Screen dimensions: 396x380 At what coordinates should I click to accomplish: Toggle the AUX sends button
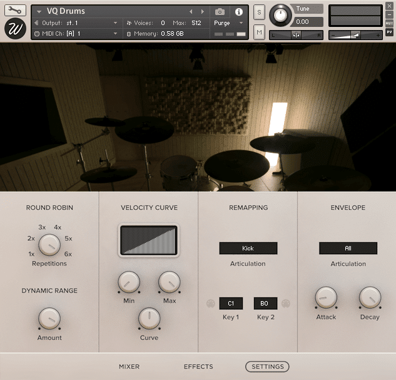point(389,23)
